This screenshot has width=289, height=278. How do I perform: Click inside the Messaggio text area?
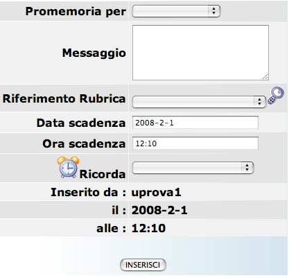point(200,53)
